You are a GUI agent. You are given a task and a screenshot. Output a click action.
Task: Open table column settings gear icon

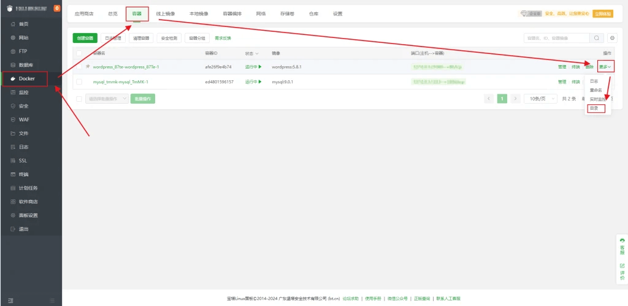[612, 38]
